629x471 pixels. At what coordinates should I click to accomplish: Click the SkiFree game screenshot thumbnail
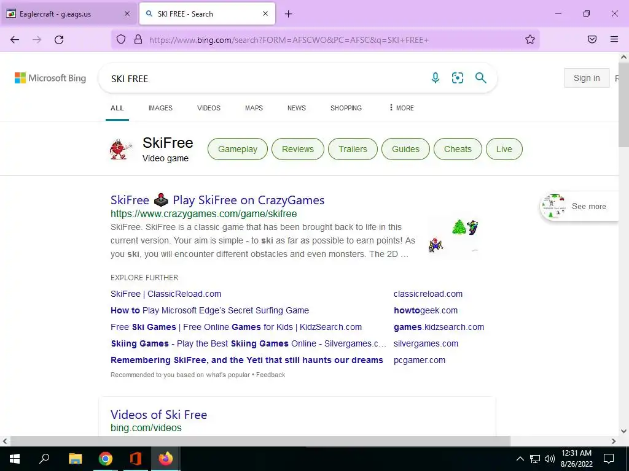[x=454, y=236]
